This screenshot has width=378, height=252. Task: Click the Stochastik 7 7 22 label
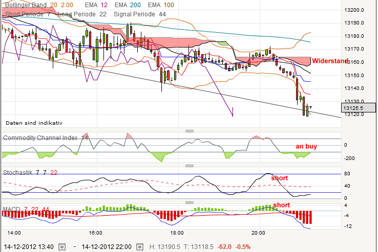click(30, 173)
